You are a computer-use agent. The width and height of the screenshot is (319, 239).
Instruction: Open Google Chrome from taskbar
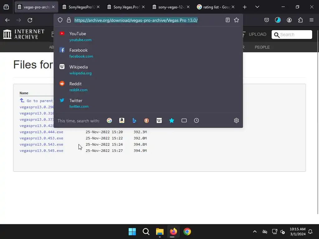coord(187,232)
